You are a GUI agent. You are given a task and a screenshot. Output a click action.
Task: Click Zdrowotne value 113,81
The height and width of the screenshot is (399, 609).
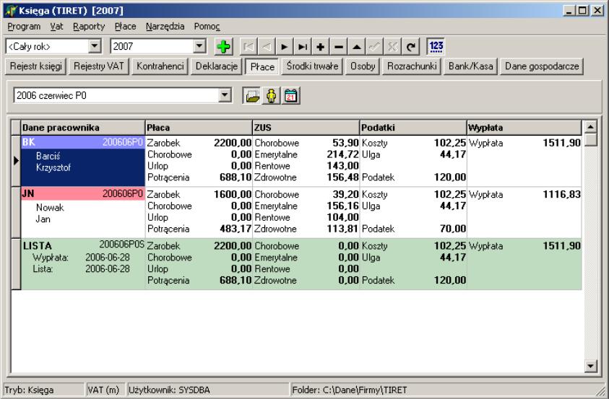[x=342, y=229]
